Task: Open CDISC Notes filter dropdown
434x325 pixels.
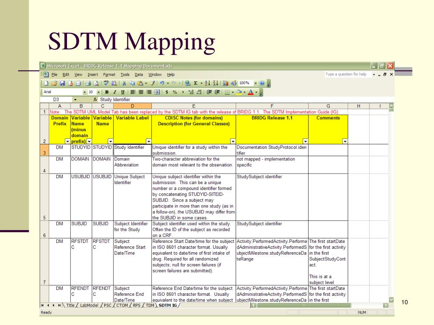Action: pos(233,141)
